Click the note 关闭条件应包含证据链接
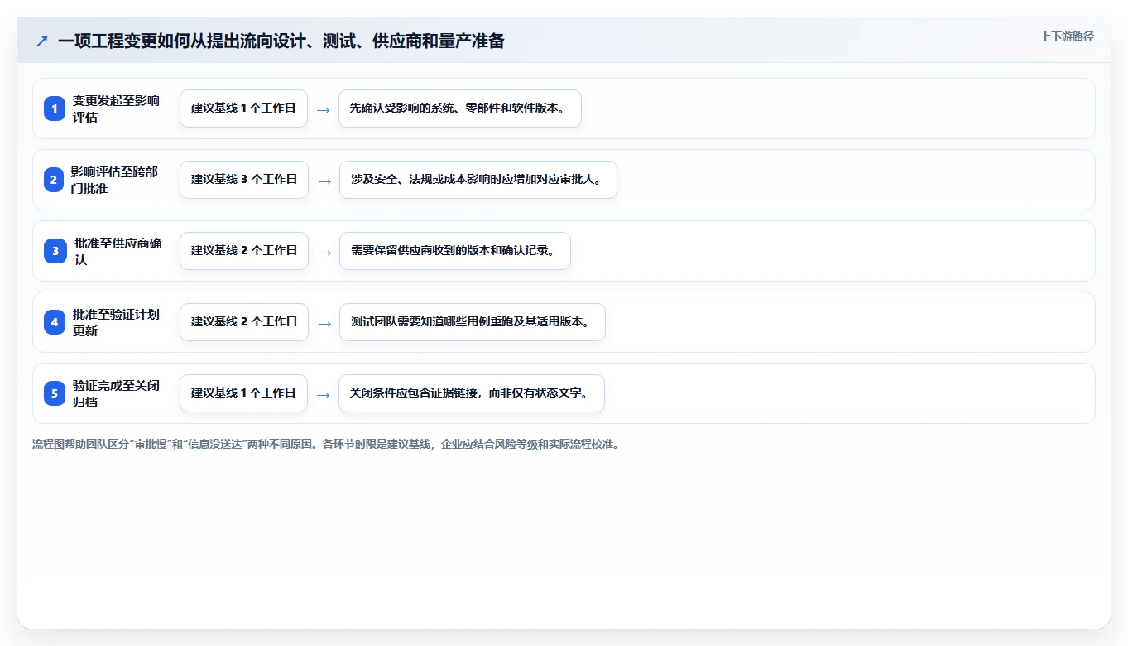The image size is (1128, 646). tap(472, 393)
